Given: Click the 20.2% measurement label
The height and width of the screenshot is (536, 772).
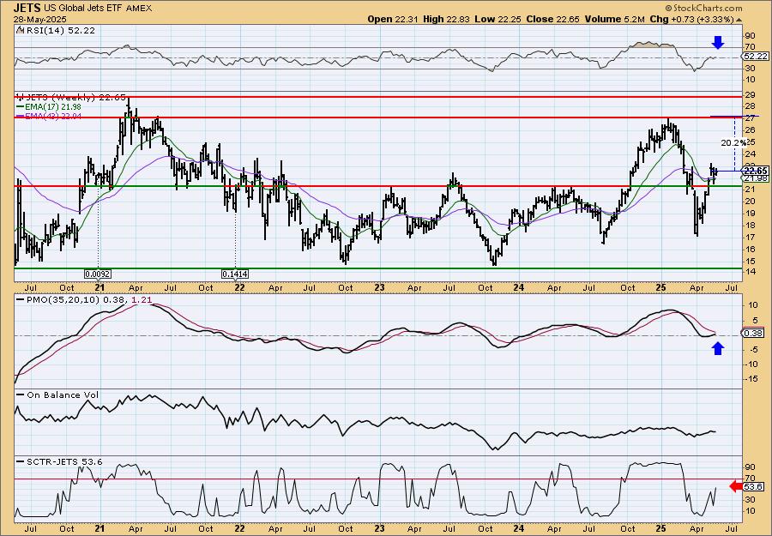Looking at the screenshot, I should click(x=733, y=142).
